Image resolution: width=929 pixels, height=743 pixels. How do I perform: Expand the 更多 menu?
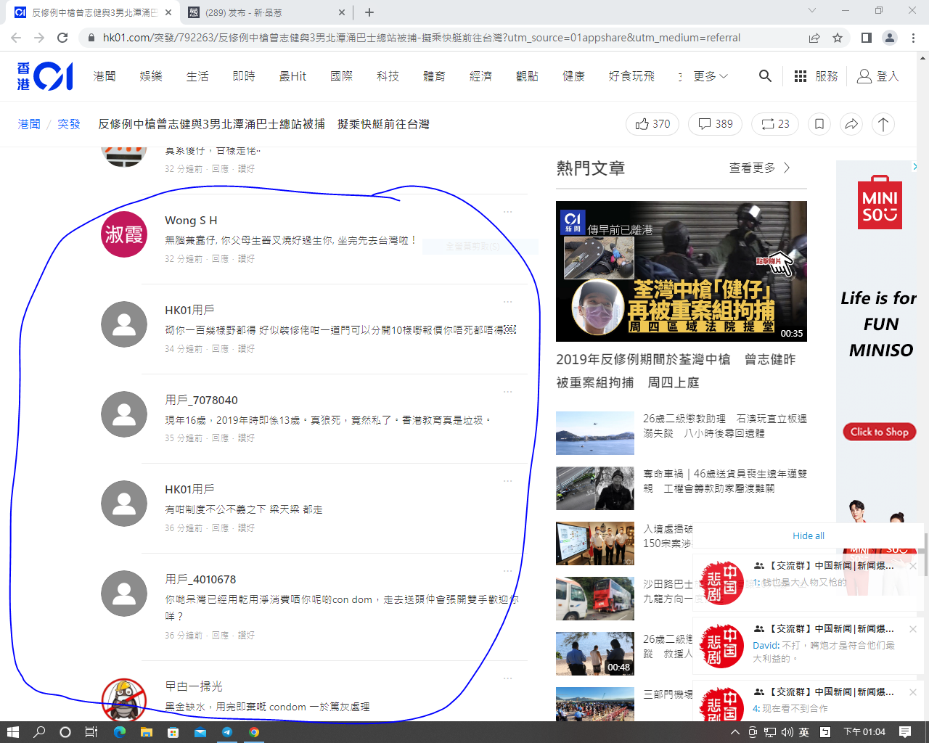(x=710, y=76)
